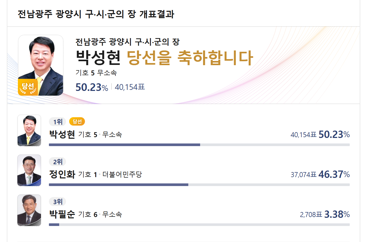Open 정인화's candidate photo
365x242 pixels.
pyautogui.click(x=29, y=170)
